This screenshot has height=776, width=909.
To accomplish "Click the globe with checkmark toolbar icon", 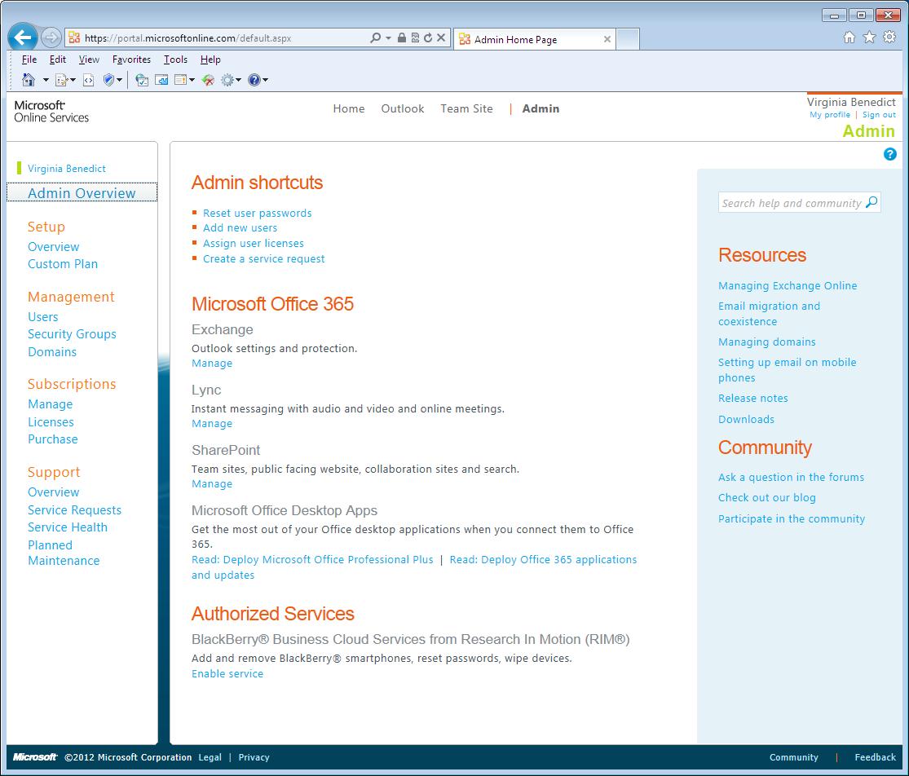I will (142, 80).
